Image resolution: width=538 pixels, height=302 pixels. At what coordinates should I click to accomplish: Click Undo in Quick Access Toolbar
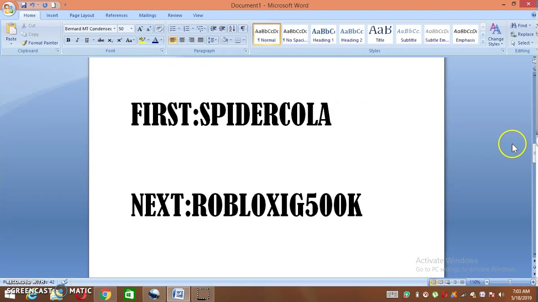32,5
